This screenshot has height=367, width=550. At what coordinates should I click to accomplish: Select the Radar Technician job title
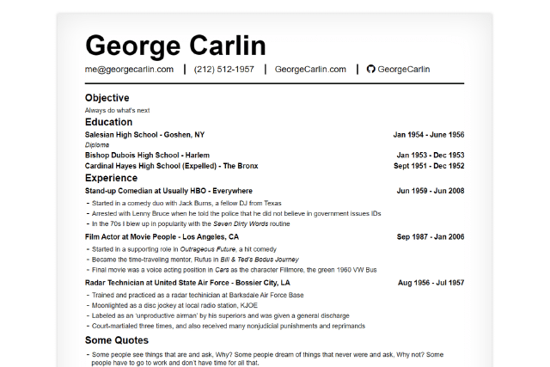187,283
